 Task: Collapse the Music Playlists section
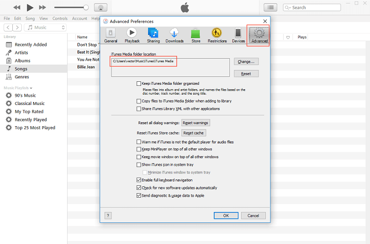(31, 88)
